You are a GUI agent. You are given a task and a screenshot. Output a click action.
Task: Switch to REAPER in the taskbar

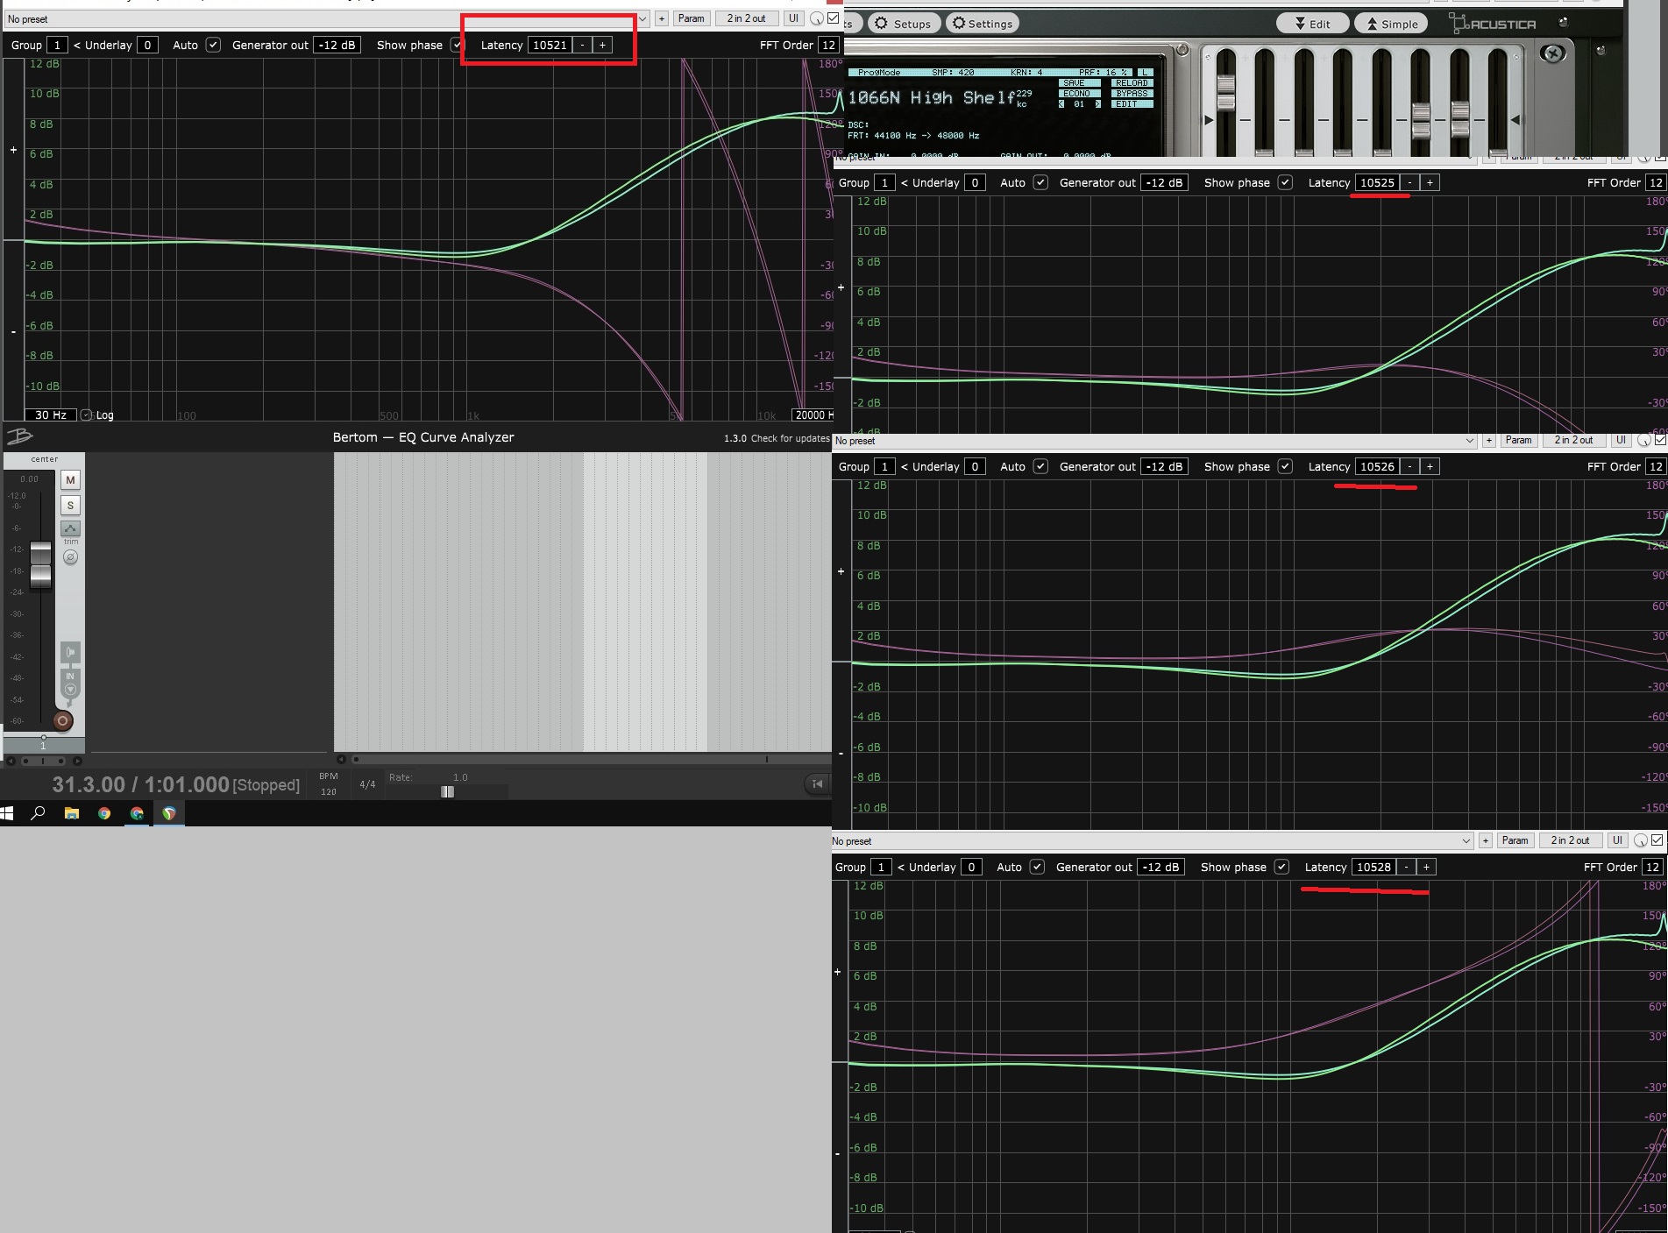pyautogui.click(x=169, y=813)
